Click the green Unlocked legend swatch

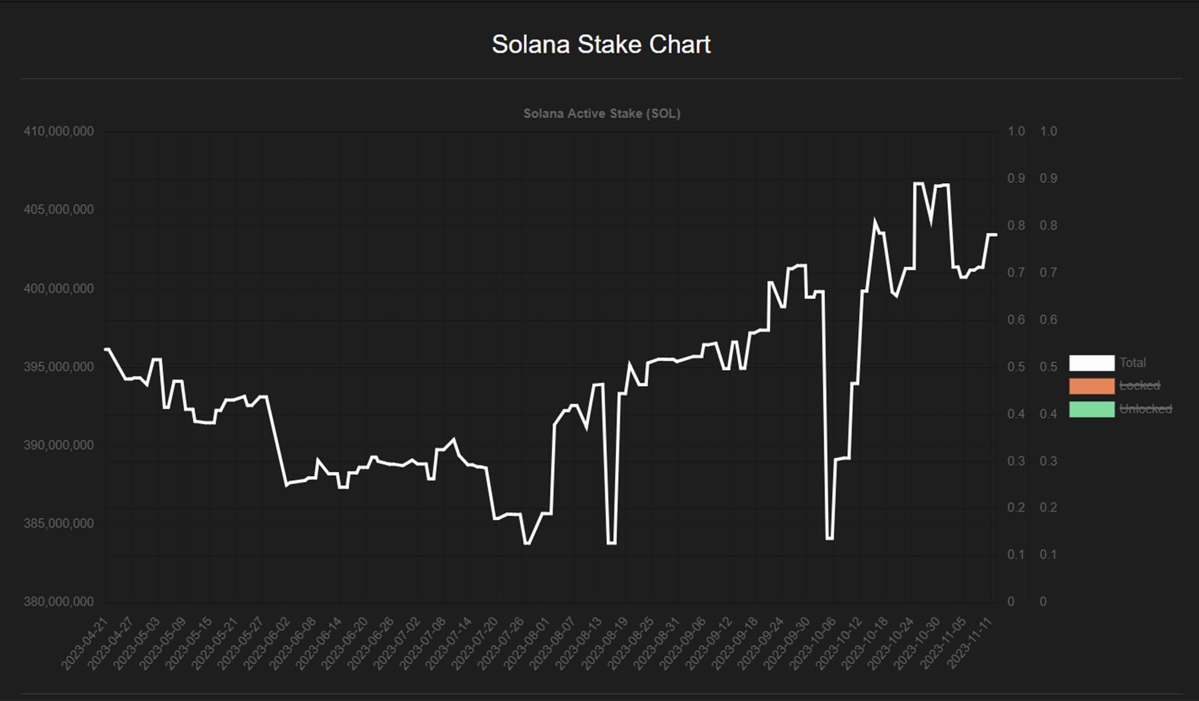(x=1091, y=409)
